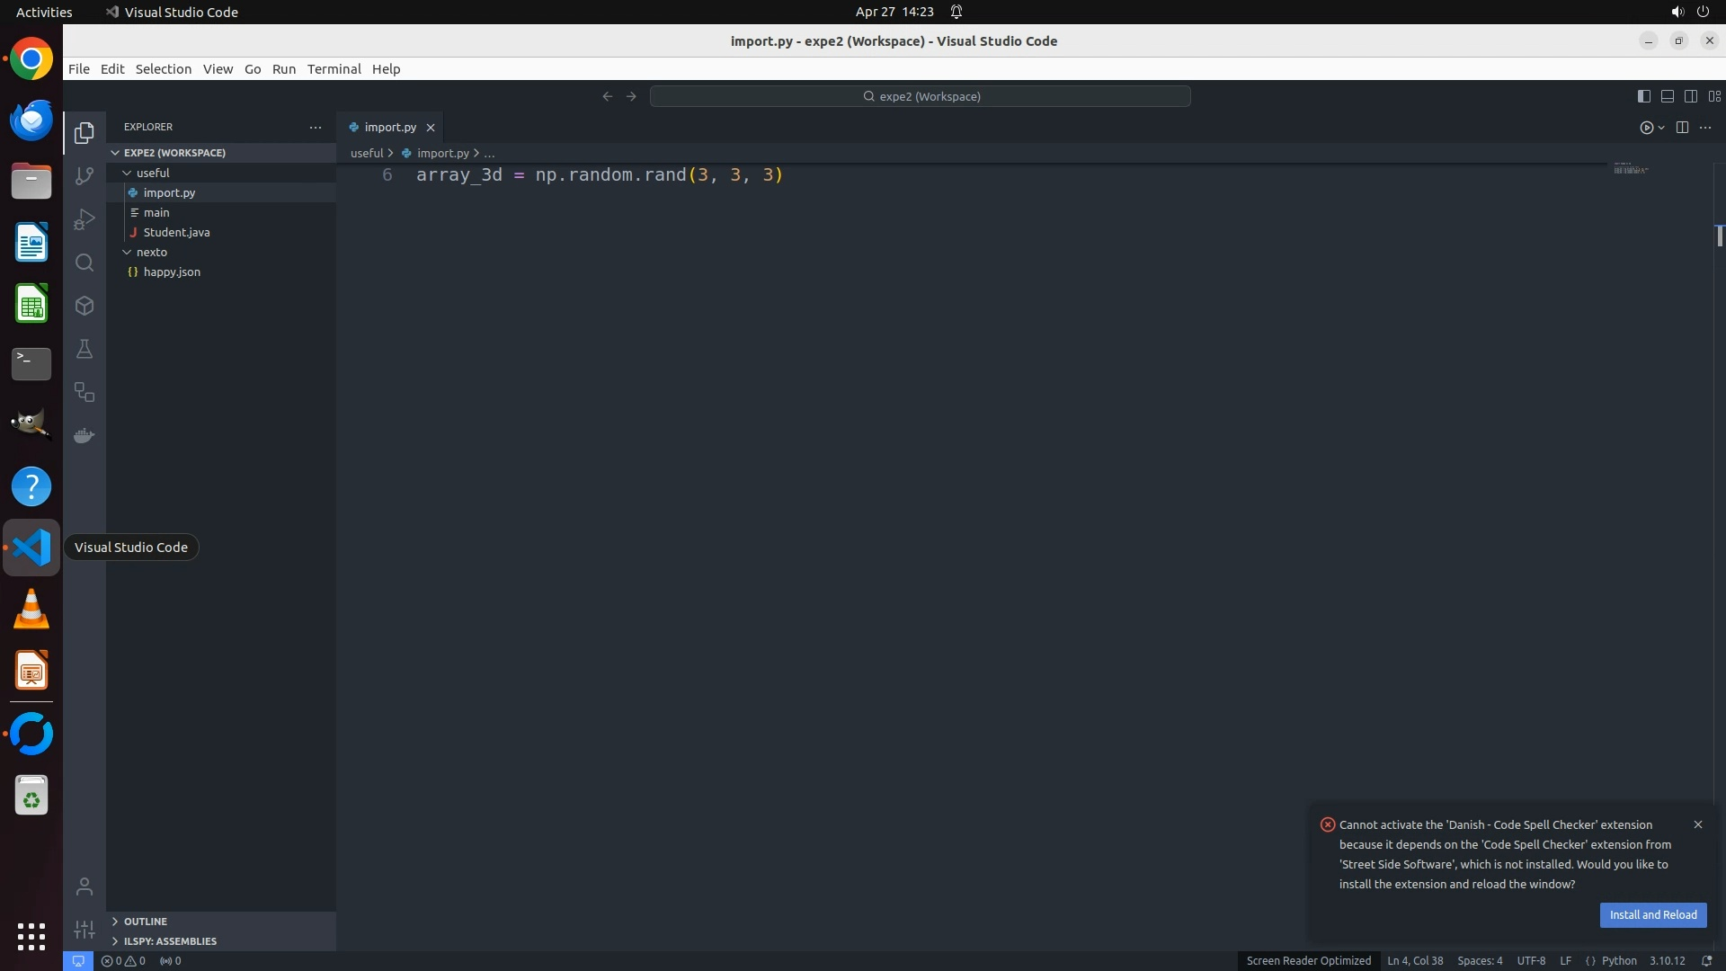Open the Source Control view
Viewport: 1726px width, 971px height.
pyautogui.click(x=85, y=176)
